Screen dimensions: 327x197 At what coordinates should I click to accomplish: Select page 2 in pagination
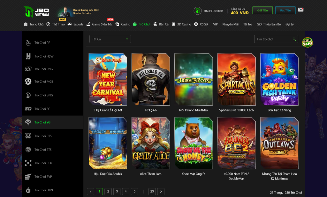tap(108, 191)
